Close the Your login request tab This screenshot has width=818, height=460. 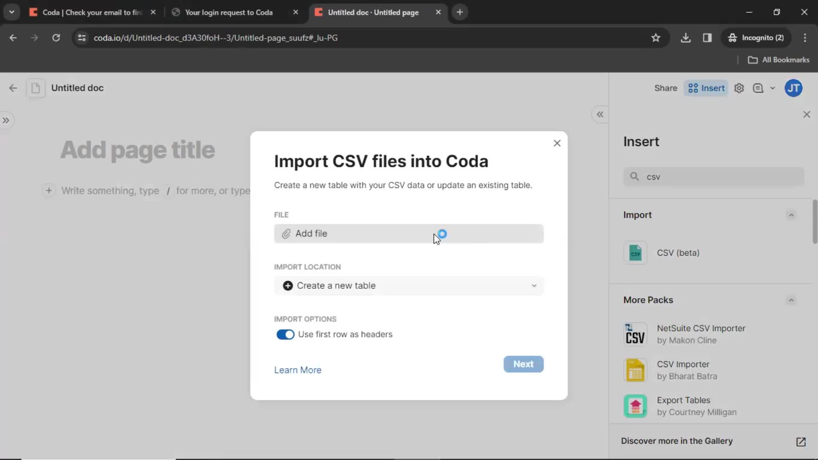click(296, 12)
